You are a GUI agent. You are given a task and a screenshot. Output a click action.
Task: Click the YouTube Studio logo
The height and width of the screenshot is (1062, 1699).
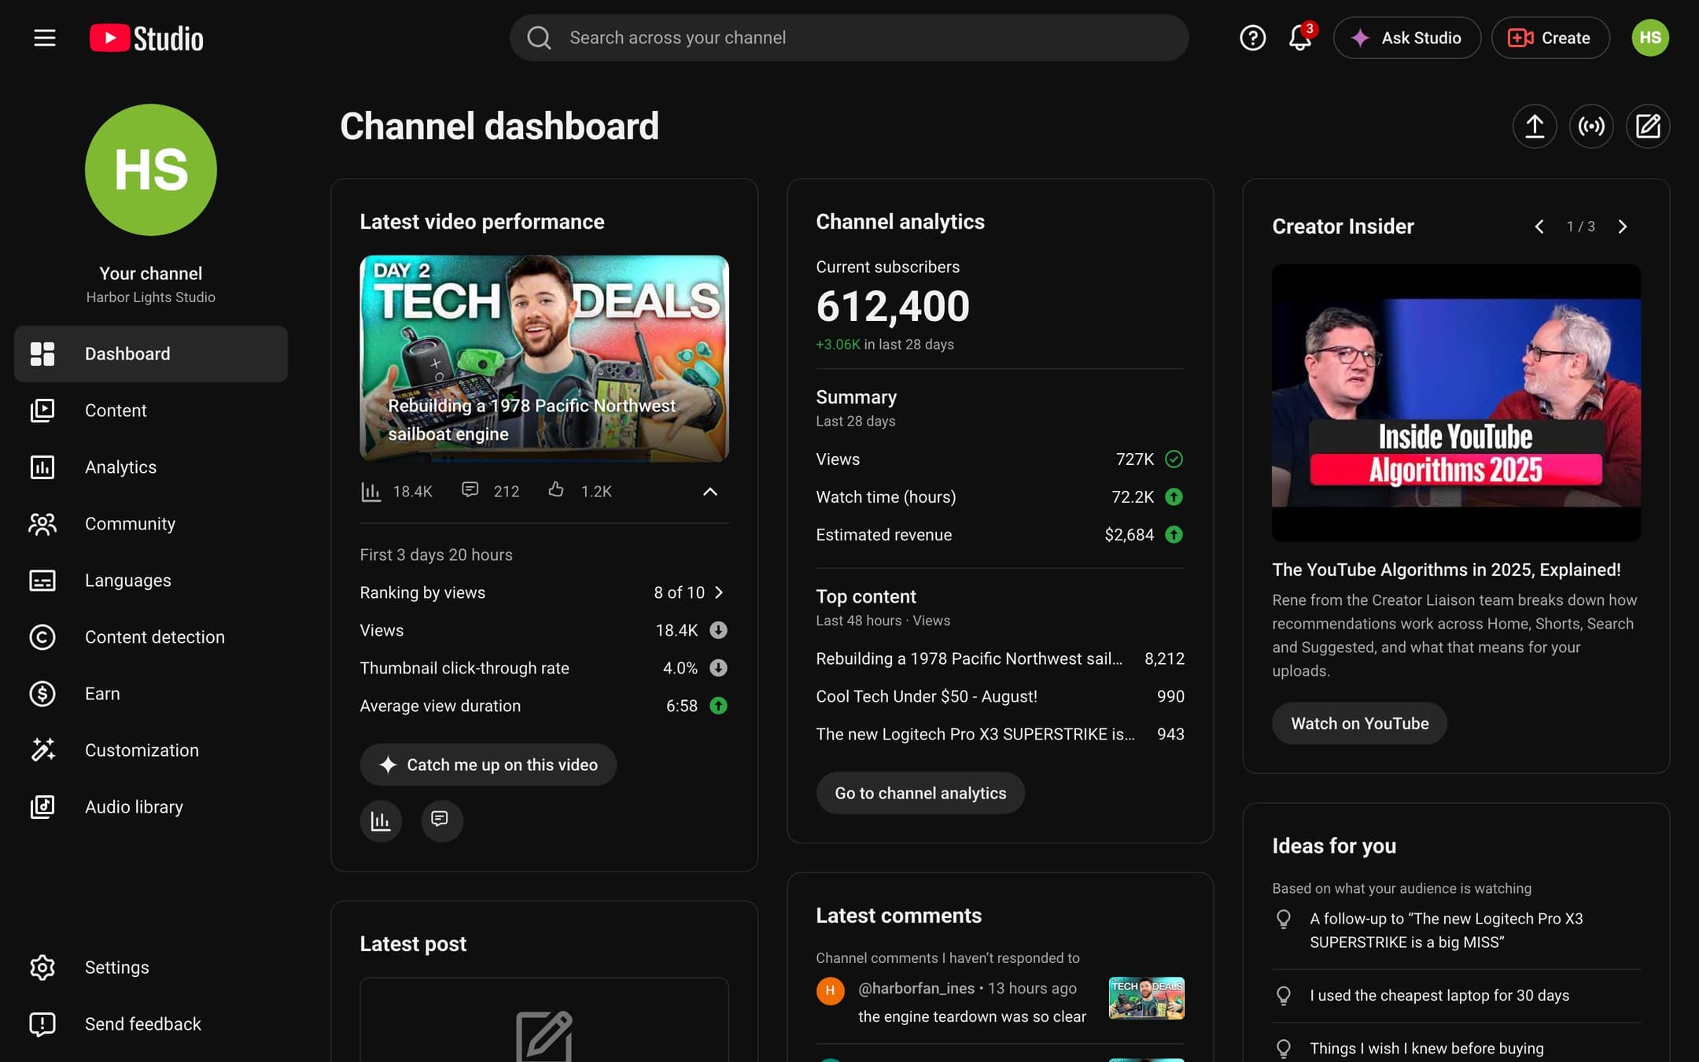coord(146,38)
